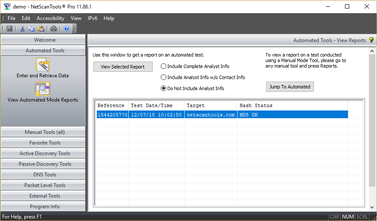The width and height of the screenshot is (377, 221).
Task: Click View Selected Report button
Action: (123, 67)
